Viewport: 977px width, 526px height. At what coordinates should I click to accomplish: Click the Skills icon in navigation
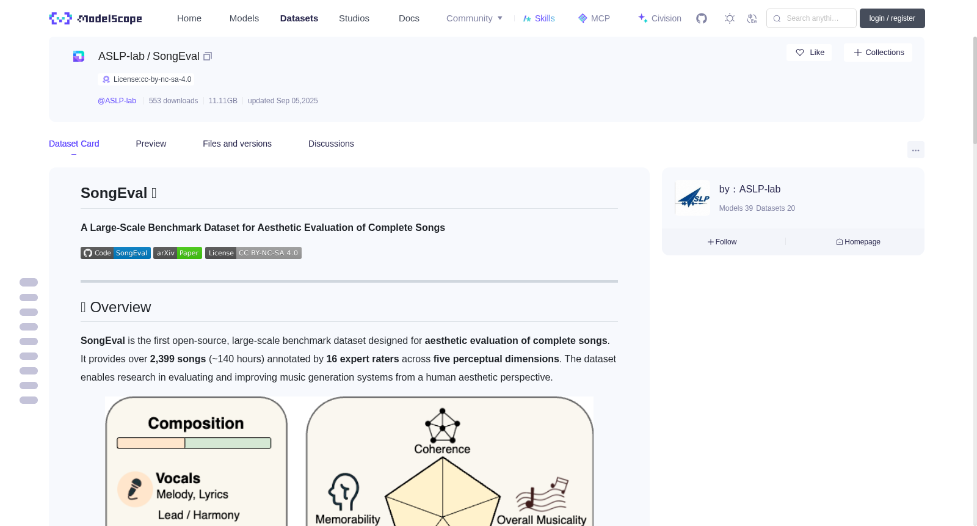[527, 18]
